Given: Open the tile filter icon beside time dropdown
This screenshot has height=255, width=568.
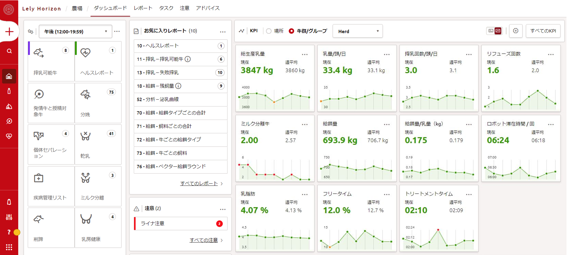Looking at the screenshot, I should [31, 31].
